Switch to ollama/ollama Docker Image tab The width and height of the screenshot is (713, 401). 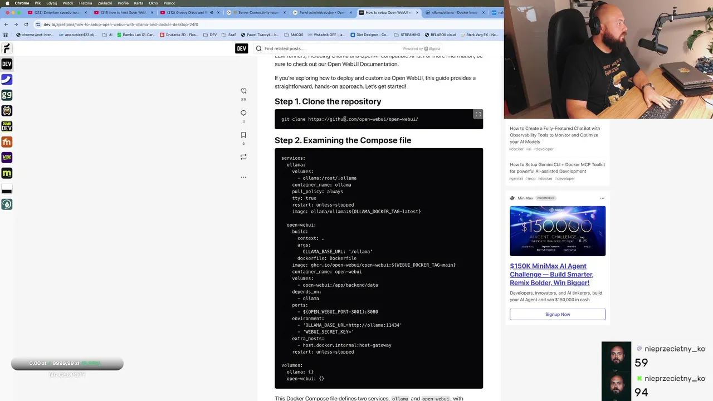point(455,12)
